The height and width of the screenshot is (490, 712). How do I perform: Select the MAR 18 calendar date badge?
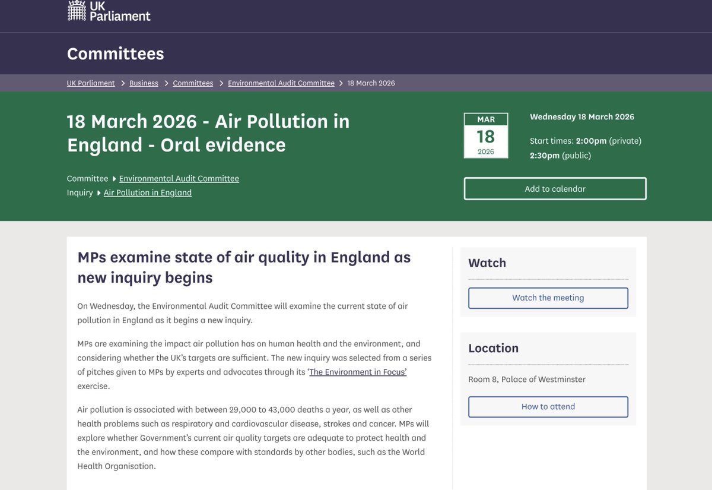[x=486, y=135]
